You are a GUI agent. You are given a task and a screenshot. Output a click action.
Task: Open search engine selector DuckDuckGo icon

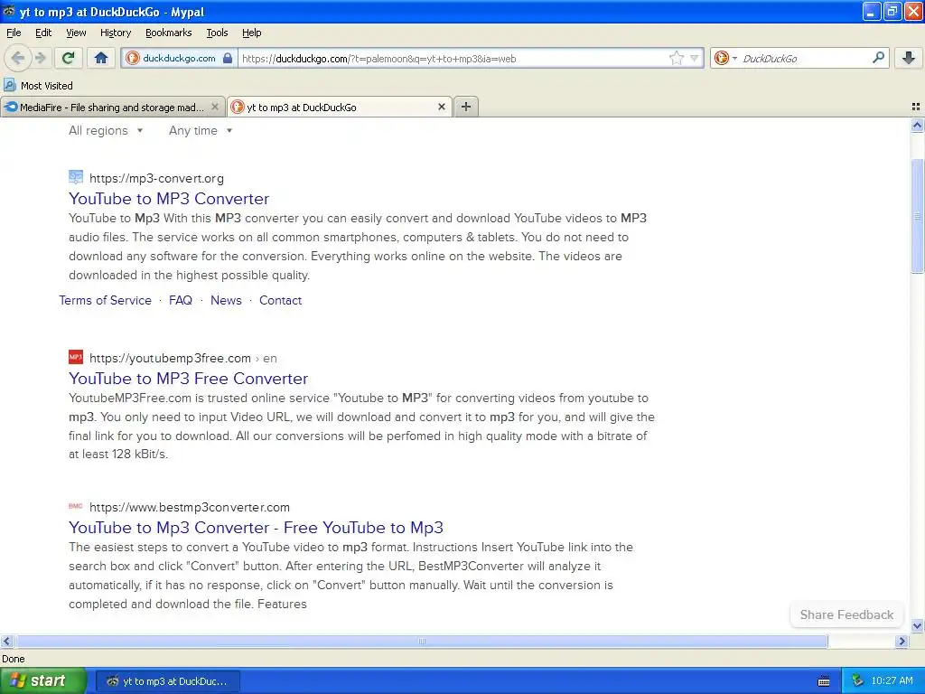[x=724, y=58]
